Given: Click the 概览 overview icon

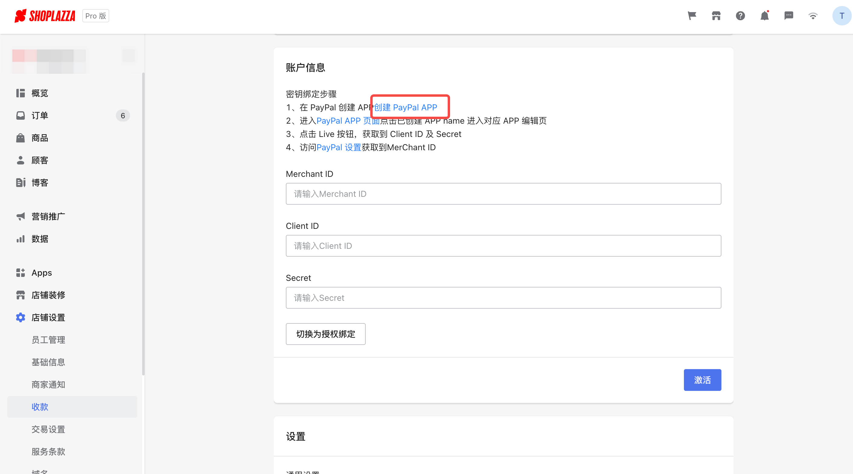Looking at the screenshot, I should click(21, 93).
